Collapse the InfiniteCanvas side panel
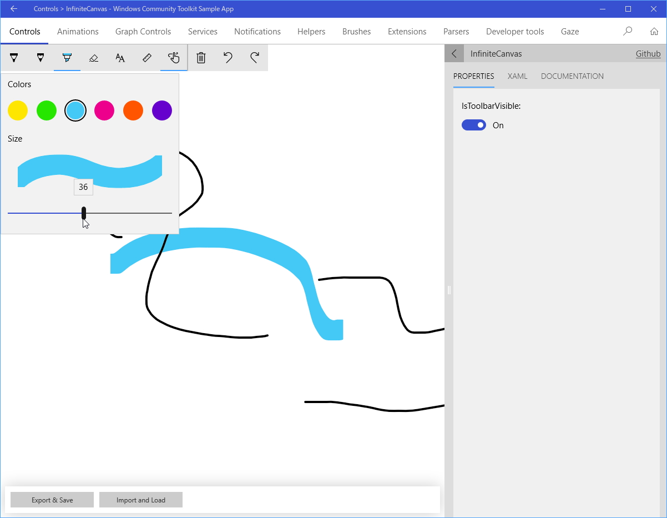This screenshot has width=667, height=518. click(x=454, y=54)
